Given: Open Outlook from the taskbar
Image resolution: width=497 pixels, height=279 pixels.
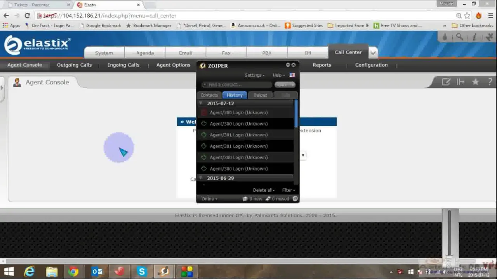Looking at the screenshot, I should pos(97,271).
